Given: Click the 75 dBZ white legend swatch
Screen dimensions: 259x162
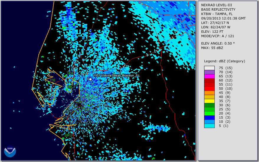Looking at the screenshot, I should 209,68.
